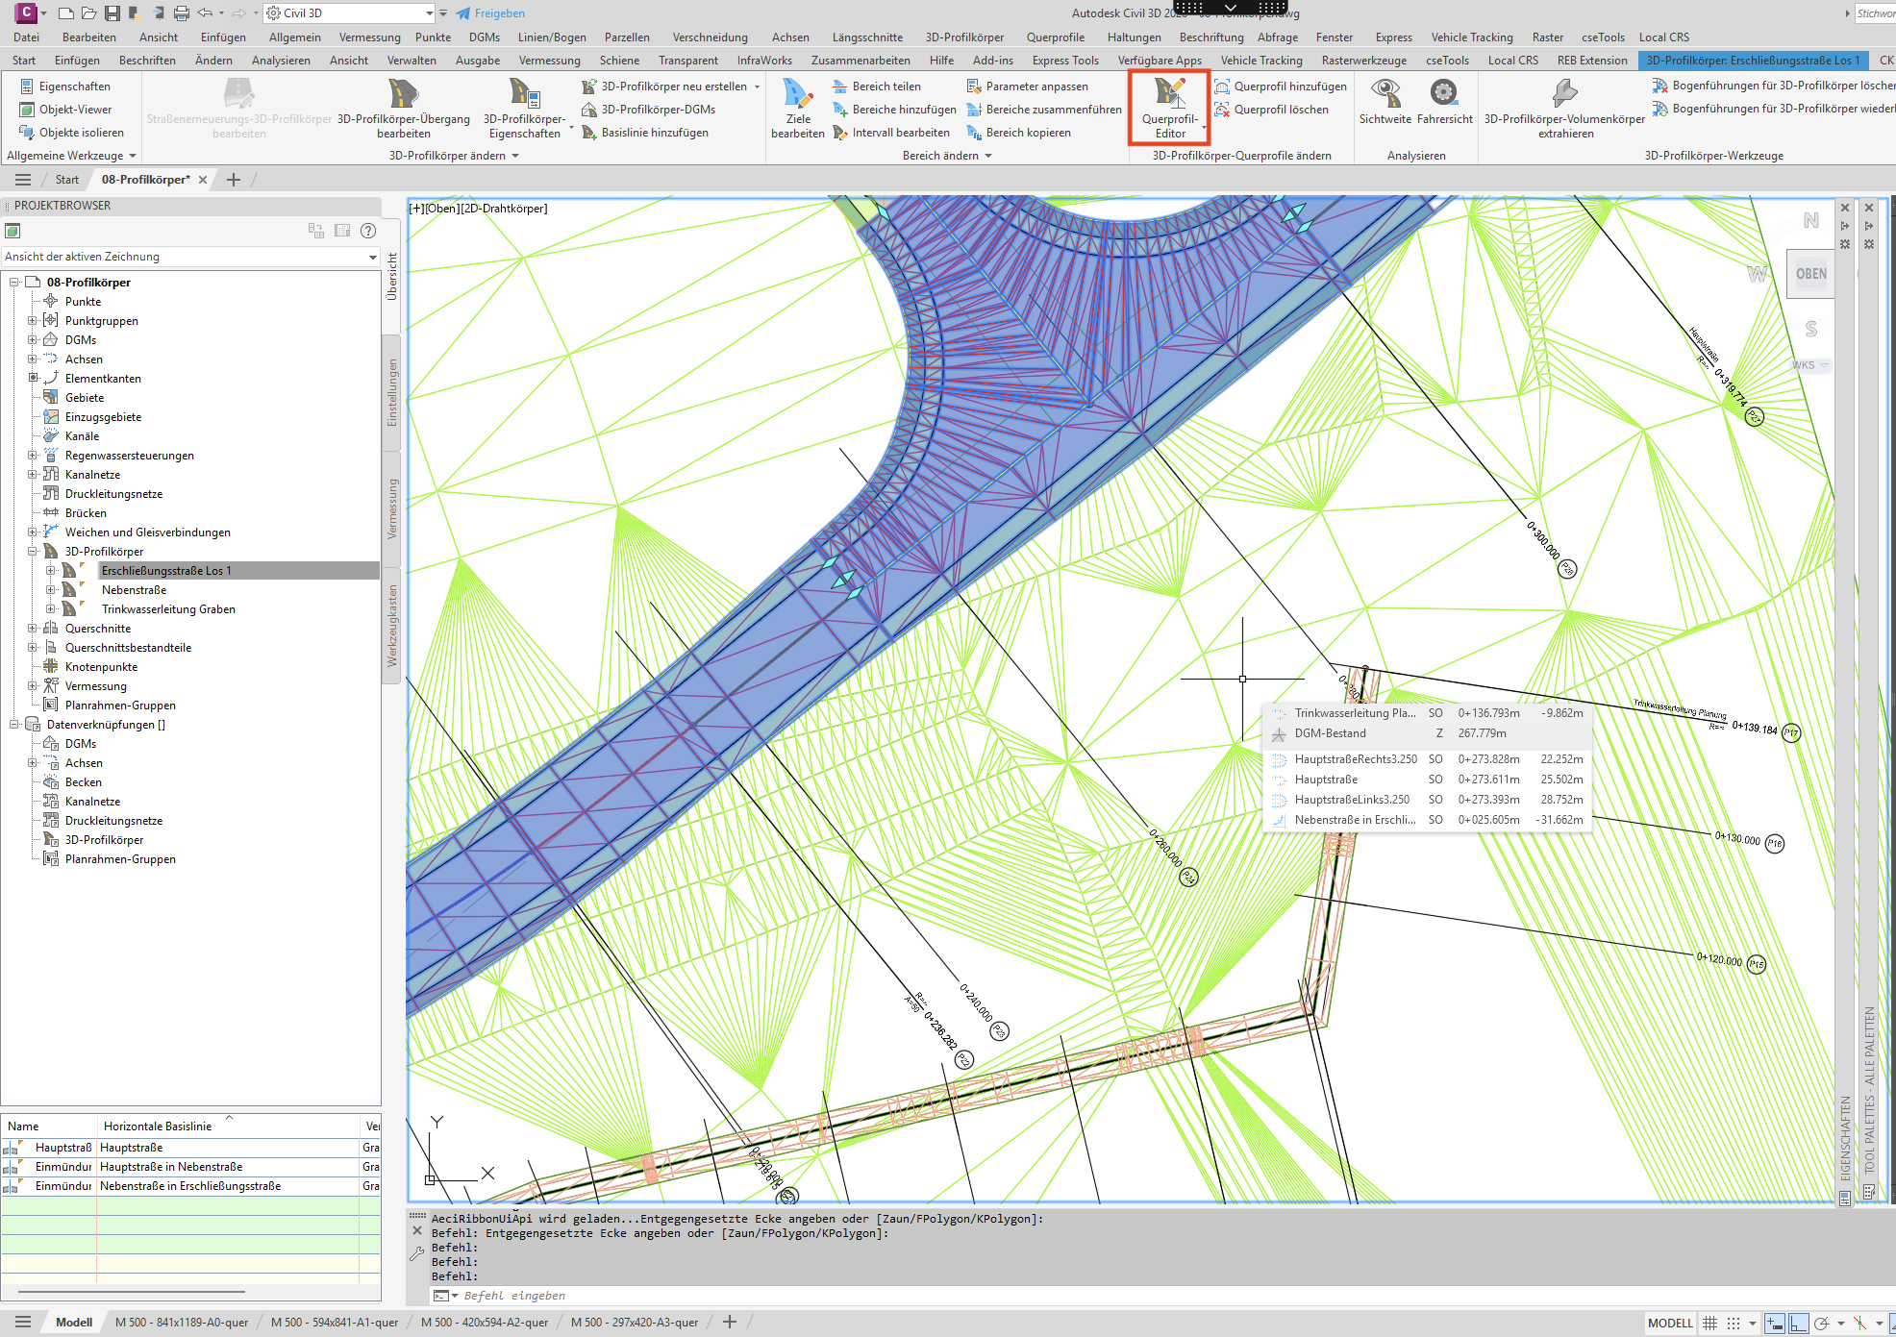
Task: Open the Vermessung menu
Action: [x=369, y=37]
